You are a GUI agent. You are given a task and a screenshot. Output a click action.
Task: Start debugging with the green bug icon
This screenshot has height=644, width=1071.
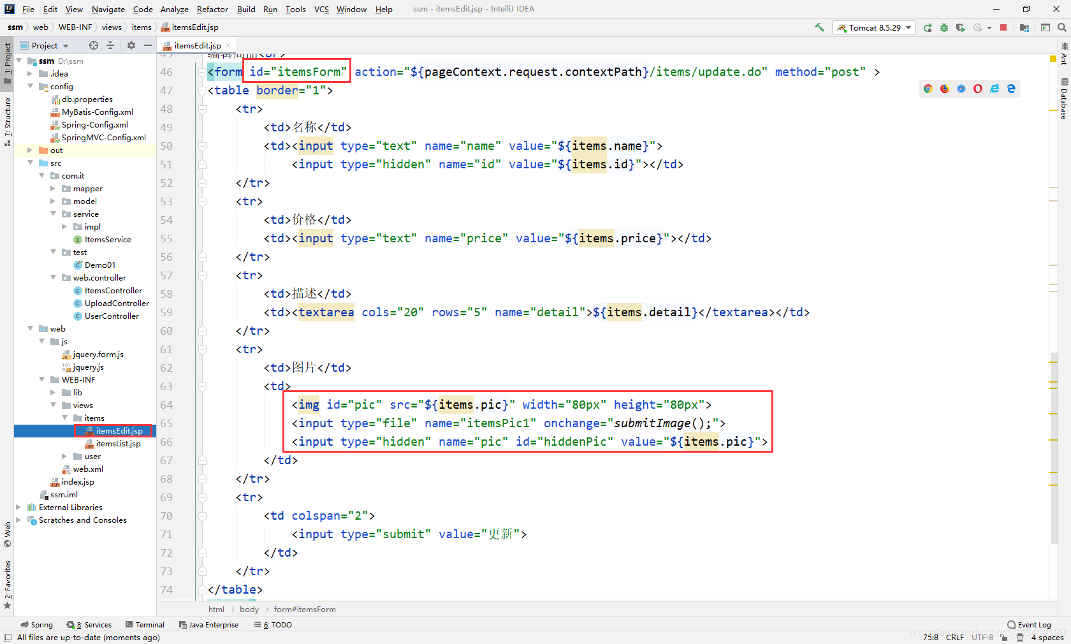(944, 27)
